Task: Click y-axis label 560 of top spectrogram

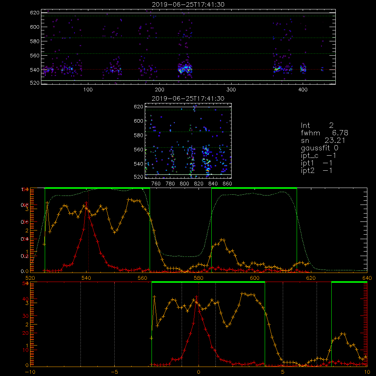Action: point(35,55)
